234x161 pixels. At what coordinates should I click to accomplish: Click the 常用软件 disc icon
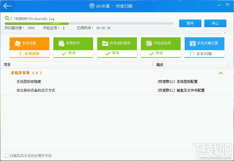61,43
